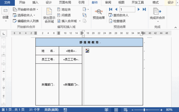This screenshot has height=112, width=179.
Task: Switch to Read Mode view
Action: [106, 110]
